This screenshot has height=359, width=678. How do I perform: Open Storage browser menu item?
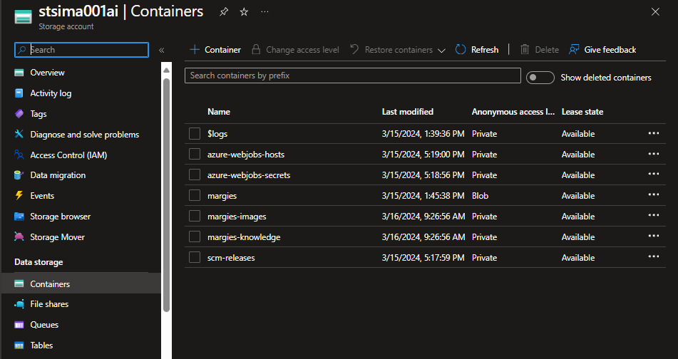pyautogui.click(x=60, y=217)
